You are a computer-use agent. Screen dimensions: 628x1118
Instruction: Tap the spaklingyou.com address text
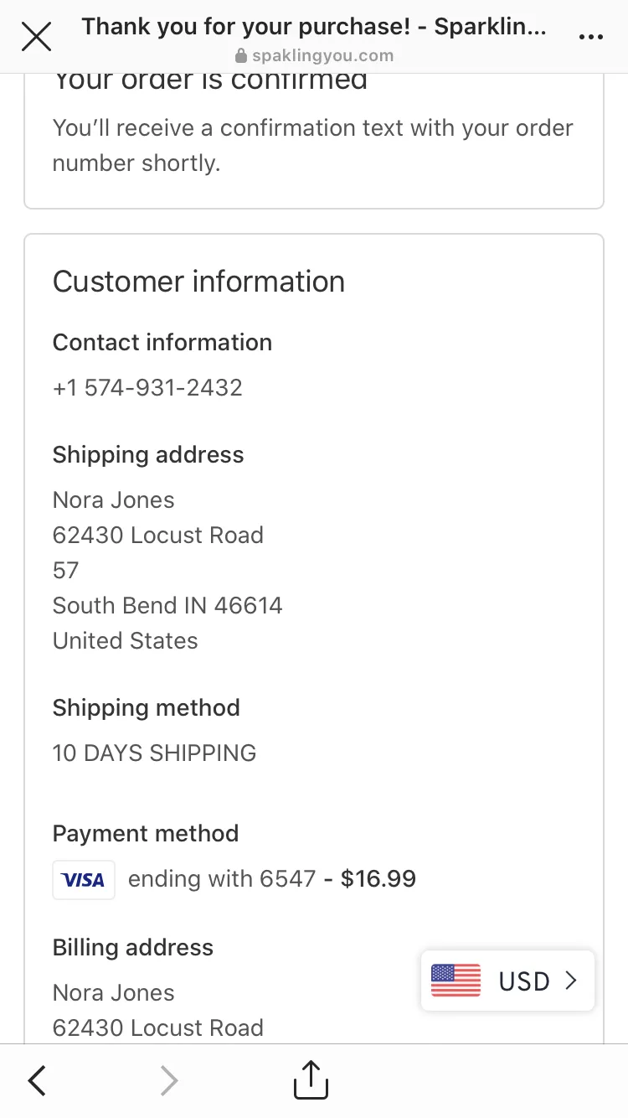click(322, 56)
